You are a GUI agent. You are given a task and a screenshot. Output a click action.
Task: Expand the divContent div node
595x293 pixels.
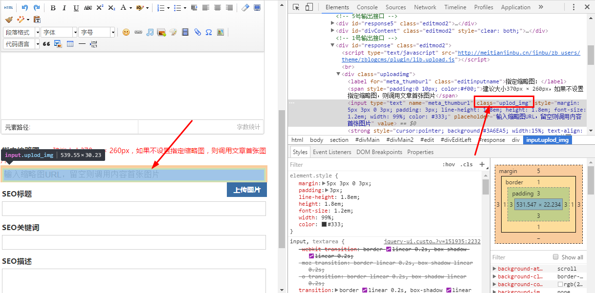tap(333, 31)
